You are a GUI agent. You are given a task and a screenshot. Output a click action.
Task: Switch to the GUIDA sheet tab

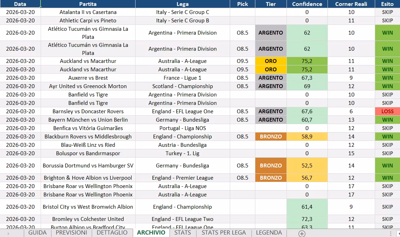pyautogui.click(x=37, y=233)
